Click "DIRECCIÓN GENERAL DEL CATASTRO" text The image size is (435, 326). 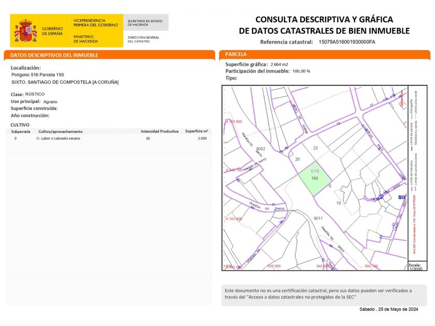[143, 39]
